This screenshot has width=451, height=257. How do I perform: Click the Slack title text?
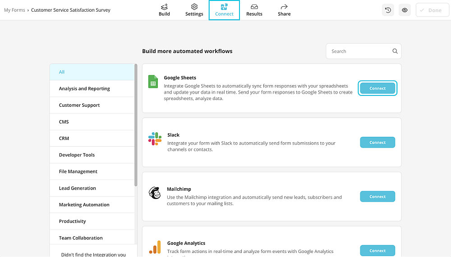pos(174,135)
